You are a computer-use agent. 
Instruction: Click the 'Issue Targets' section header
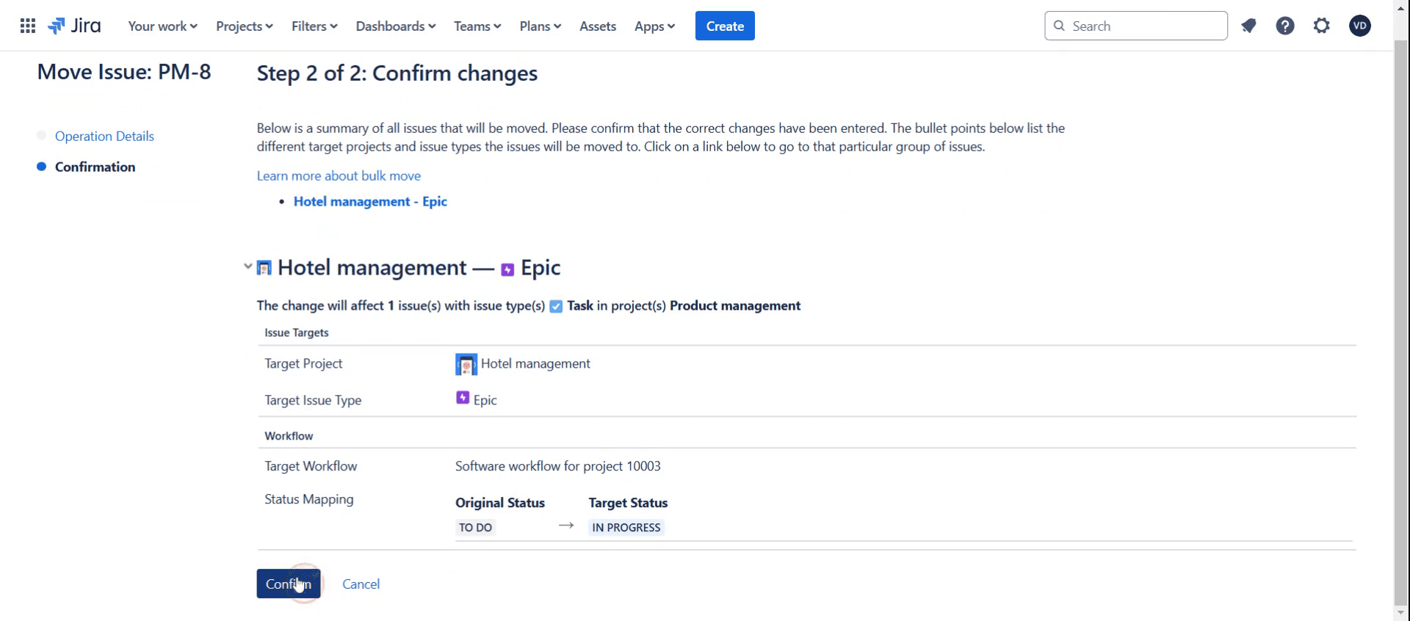click(297, 333)
